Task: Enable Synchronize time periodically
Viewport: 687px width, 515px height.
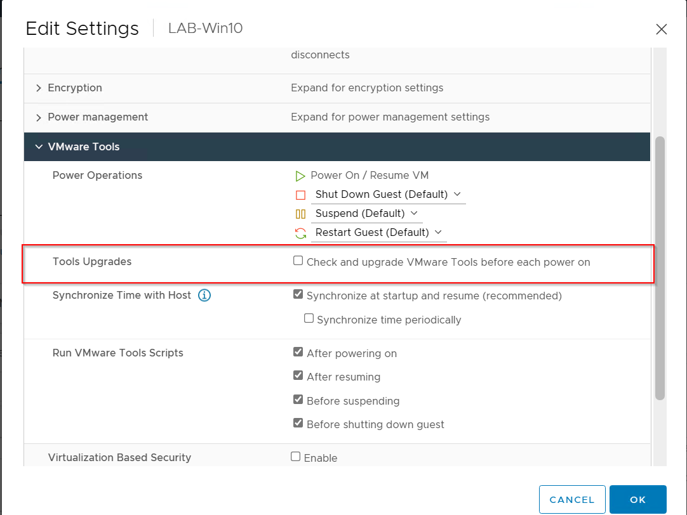Action: point(309,318)
